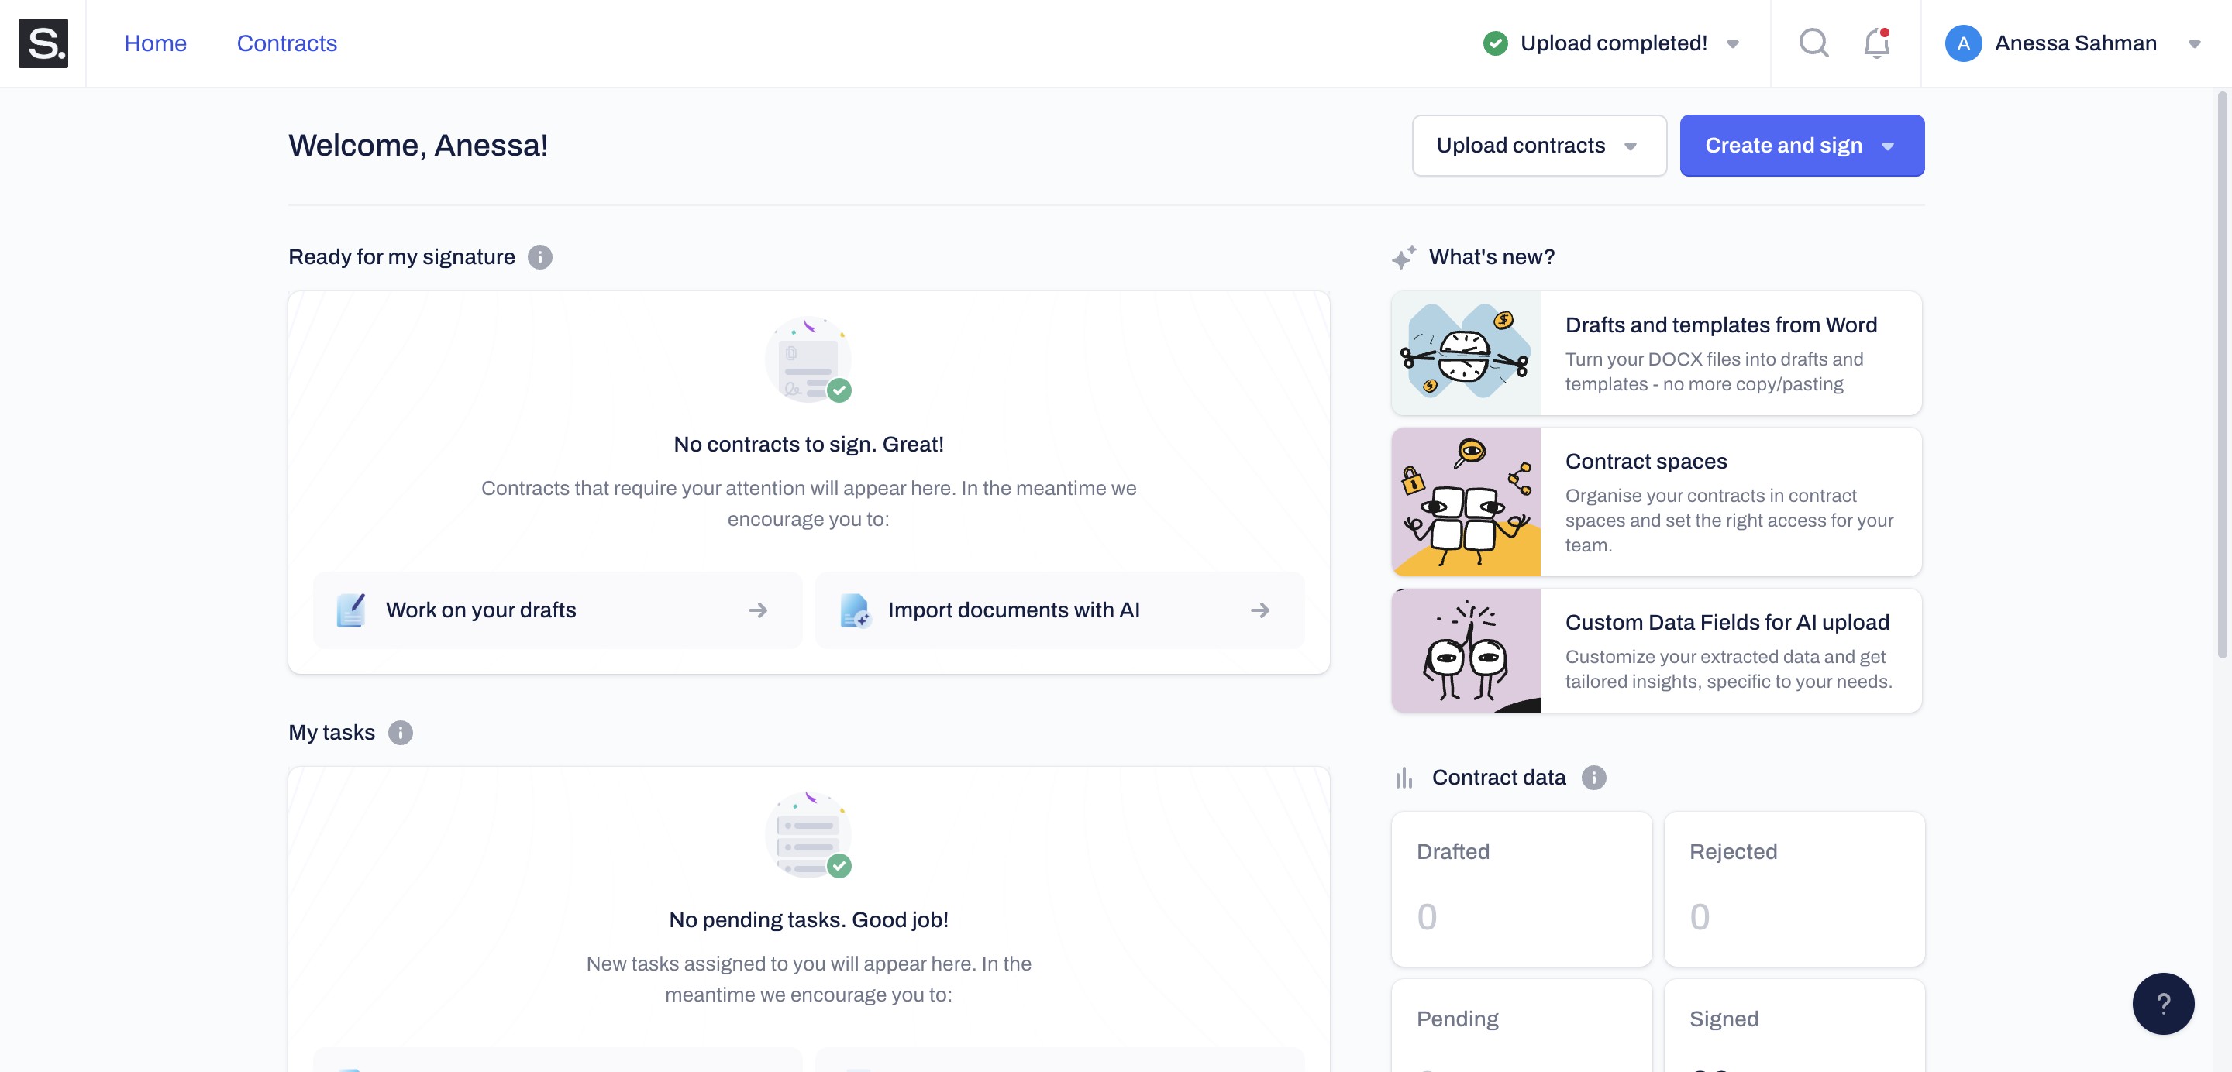Open the Upload contracts dropdown
2232x1072 pixels.
[1539, 146]
